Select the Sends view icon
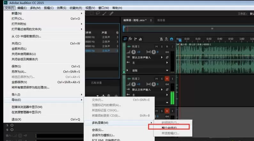The image size is (254, 141). (x=136, y=39)
